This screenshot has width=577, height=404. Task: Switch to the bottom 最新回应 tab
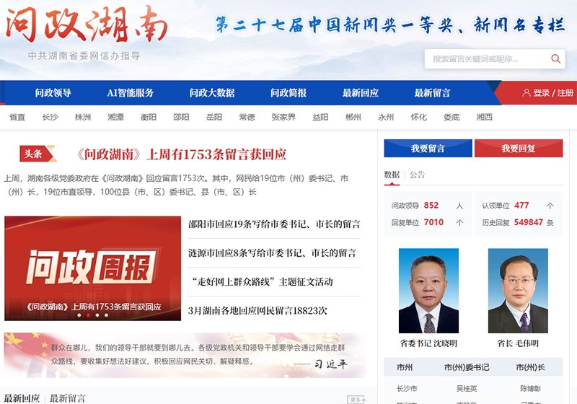pyautogui.click(x=22, y=398)
